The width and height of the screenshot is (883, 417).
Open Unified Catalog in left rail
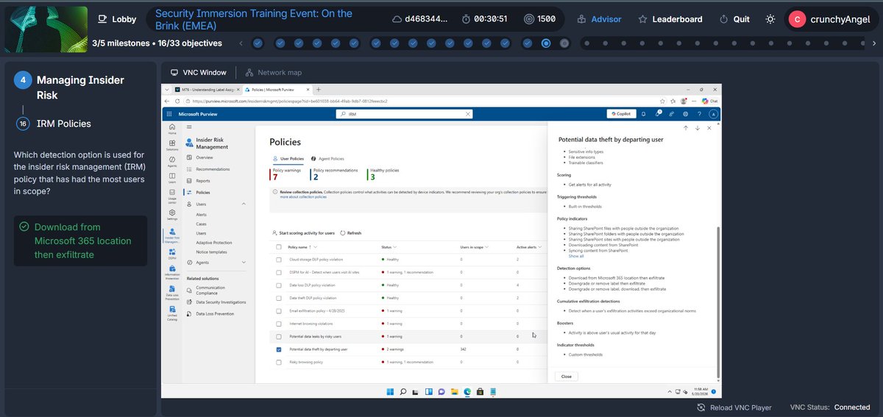(x=171, y=316)
